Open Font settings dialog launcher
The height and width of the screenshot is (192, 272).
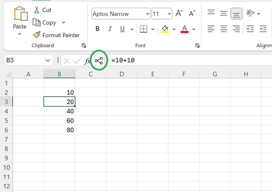[x=197, y=46]
